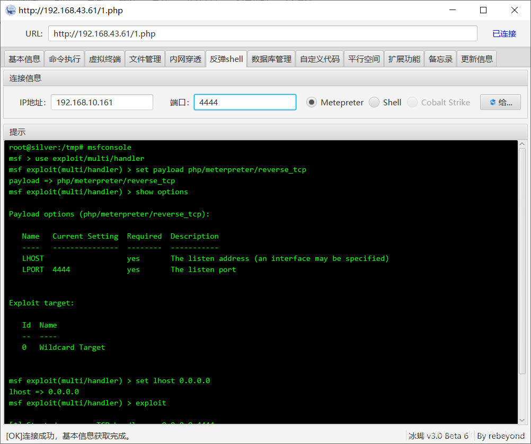This screenshot has width=531, height=444.
Task: Click the 端口 port field
Action: pos(245,102)
